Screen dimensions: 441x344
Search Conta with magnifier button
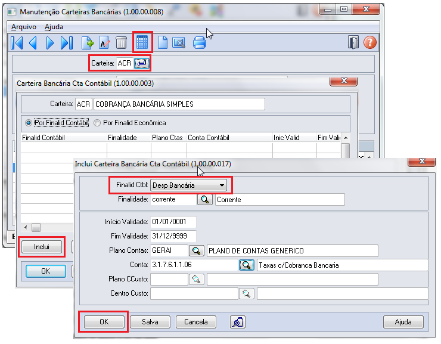[247, 265]
